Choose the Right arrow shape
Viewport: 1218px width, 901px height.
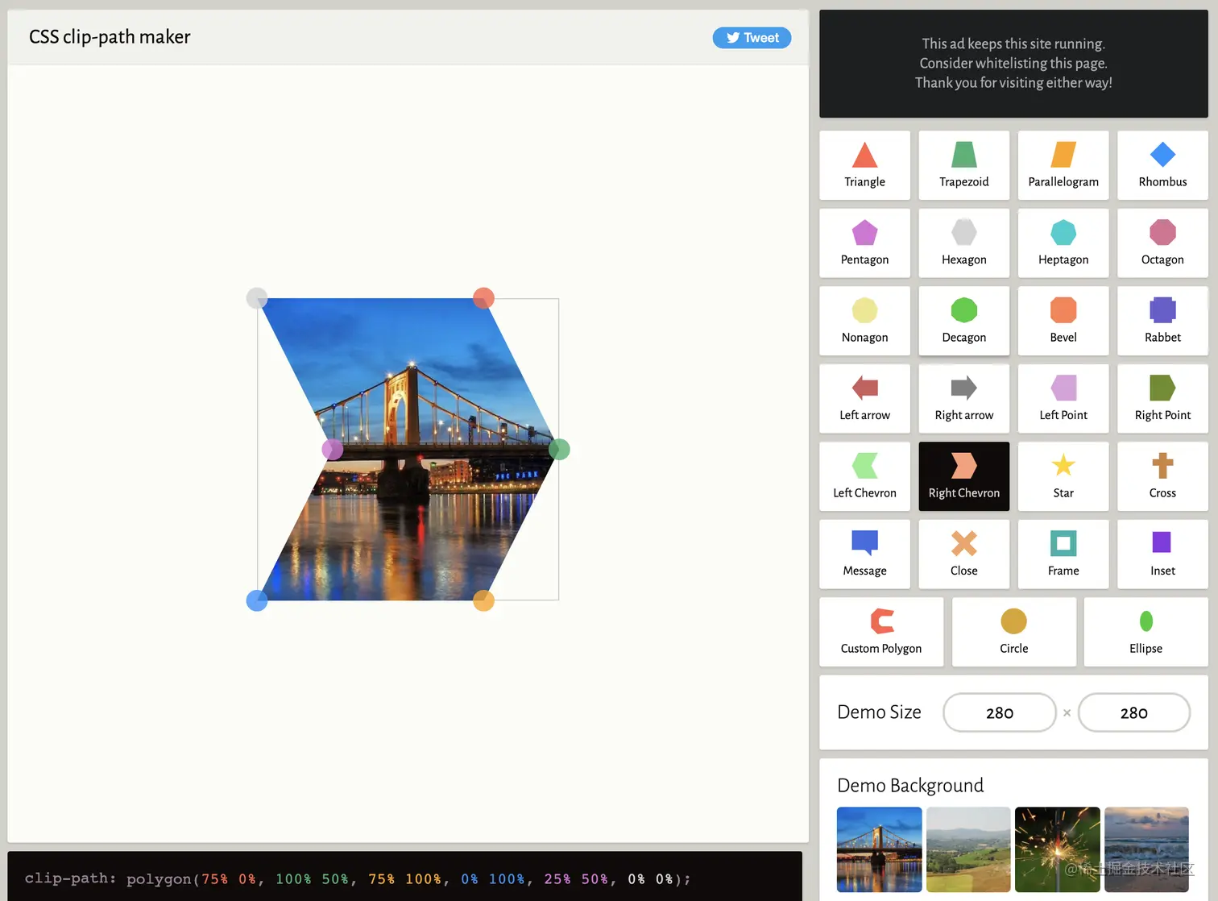963,398
